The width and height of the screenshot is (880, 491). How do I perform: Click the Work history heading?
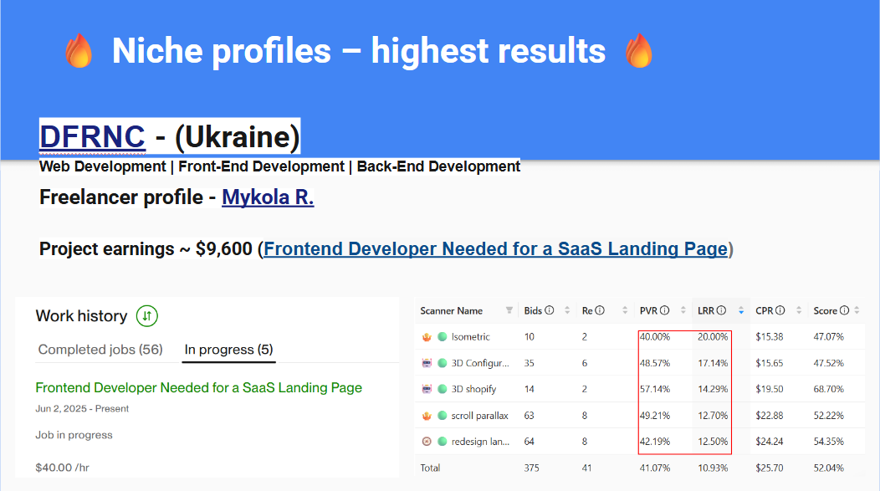tap(81, 316)
